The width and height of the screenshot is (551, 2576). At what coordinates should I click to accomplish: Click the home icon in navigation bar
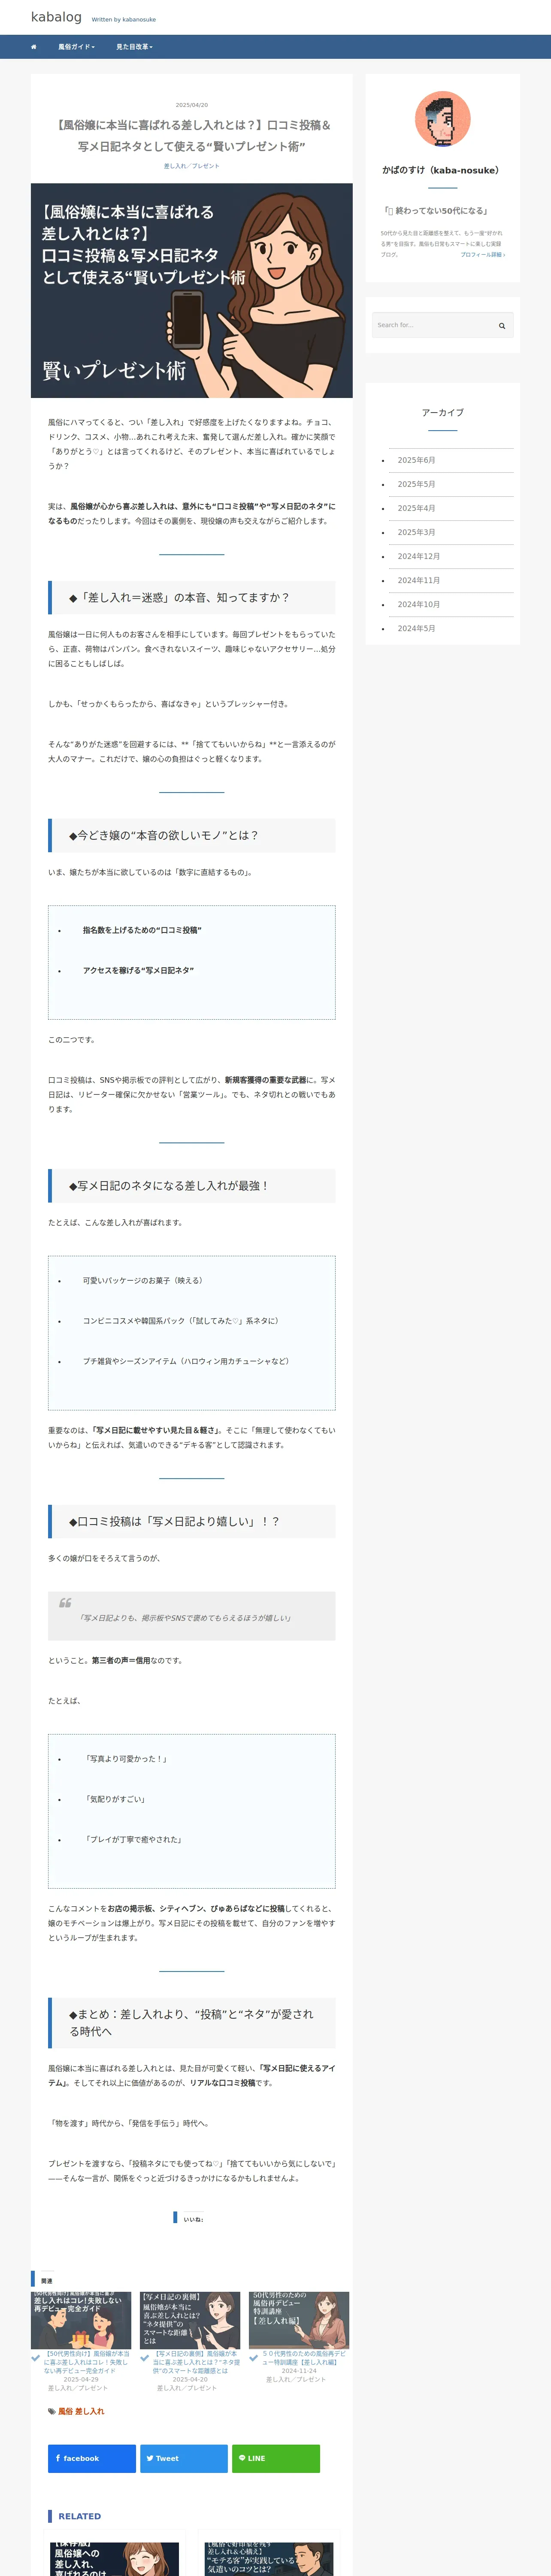pos(33,47)
